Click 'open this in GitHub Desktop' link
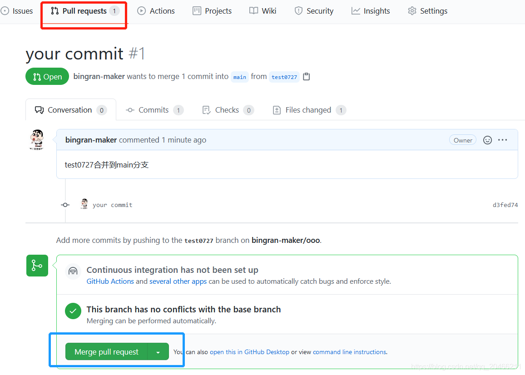This screenshot has width=525, height=375. [249, 352]
